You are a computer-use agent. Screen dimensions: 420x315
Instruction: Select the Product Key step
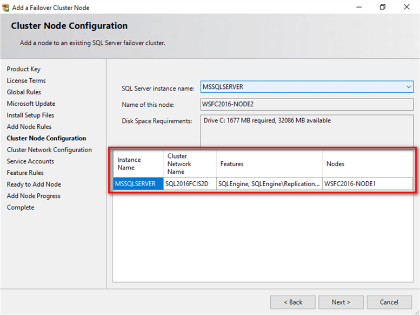[x=24, y=69]
